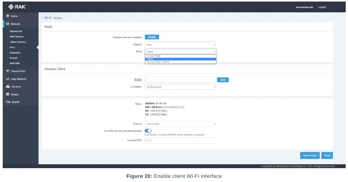Click the Disable wireless button
The height and width of the screenshot is (182, 348).
152,37
